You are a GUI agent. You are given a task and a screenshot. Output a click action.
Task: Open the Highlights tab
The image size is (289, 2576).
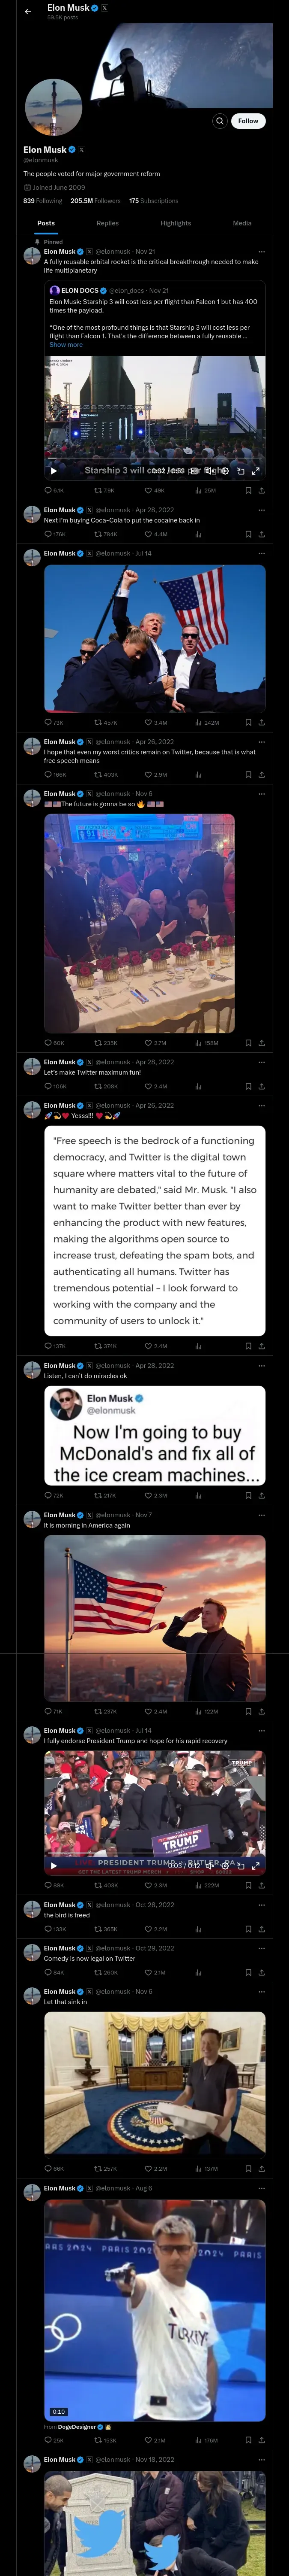click(x=176, y=223)
